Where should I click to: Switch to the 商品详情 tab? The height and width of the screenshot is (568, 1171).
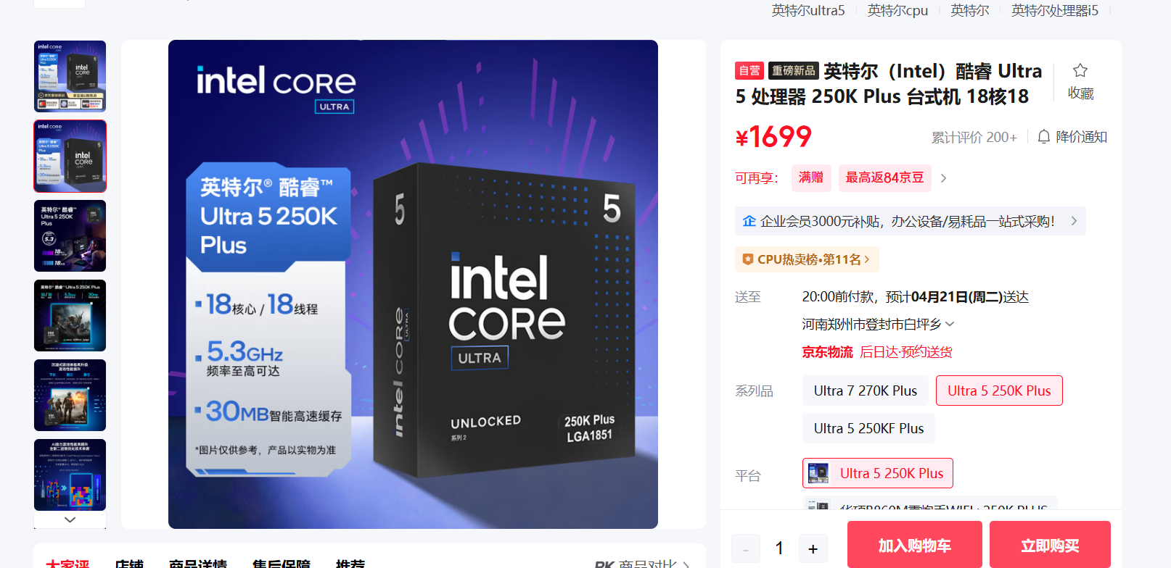(x=198, y=564)
